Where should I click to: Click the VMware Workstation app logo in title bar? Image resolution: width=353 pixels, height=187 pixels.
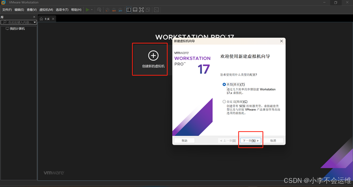[x=3, y=2]
